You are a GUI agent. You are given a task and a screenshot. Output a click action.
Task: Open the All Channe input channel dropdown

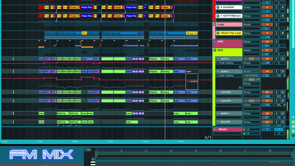coord(252,76)
